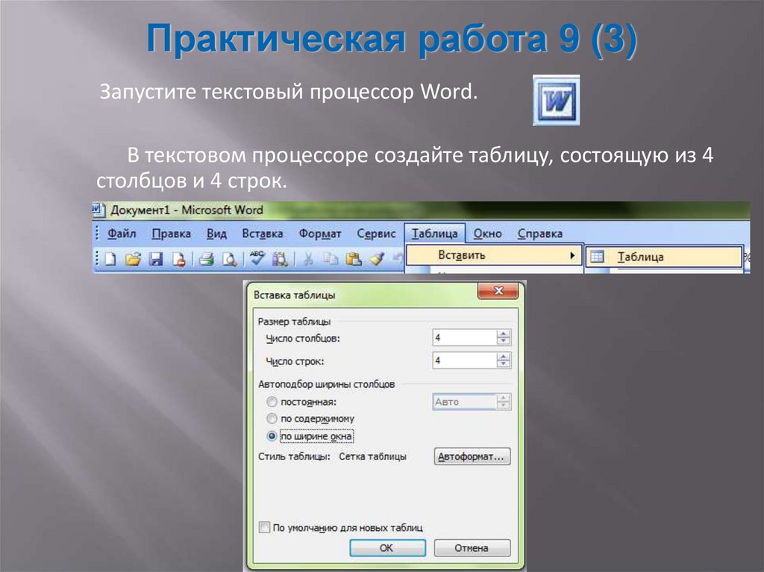Click the Документ1 - Microsoft Word title
Viewport: 764px width, 572px height.
(187, 210)
